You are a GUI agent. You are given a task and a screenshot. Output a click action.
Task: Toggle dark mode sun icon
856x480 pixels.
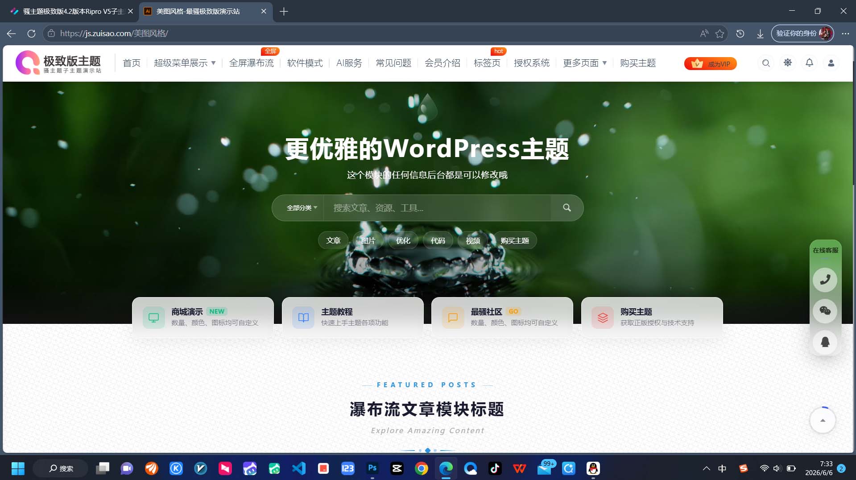click(788, 63)
